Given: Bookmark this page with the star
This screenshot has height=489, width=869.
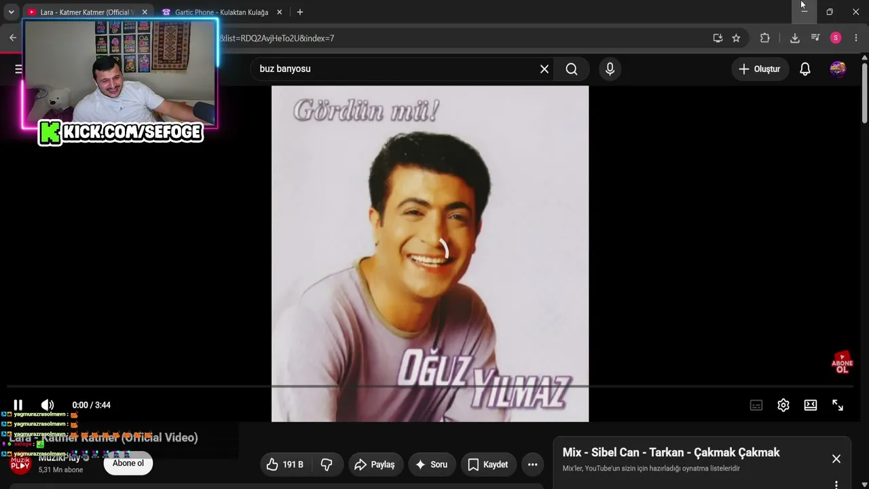Looking at the screenshot, I should tap(736, 38).
